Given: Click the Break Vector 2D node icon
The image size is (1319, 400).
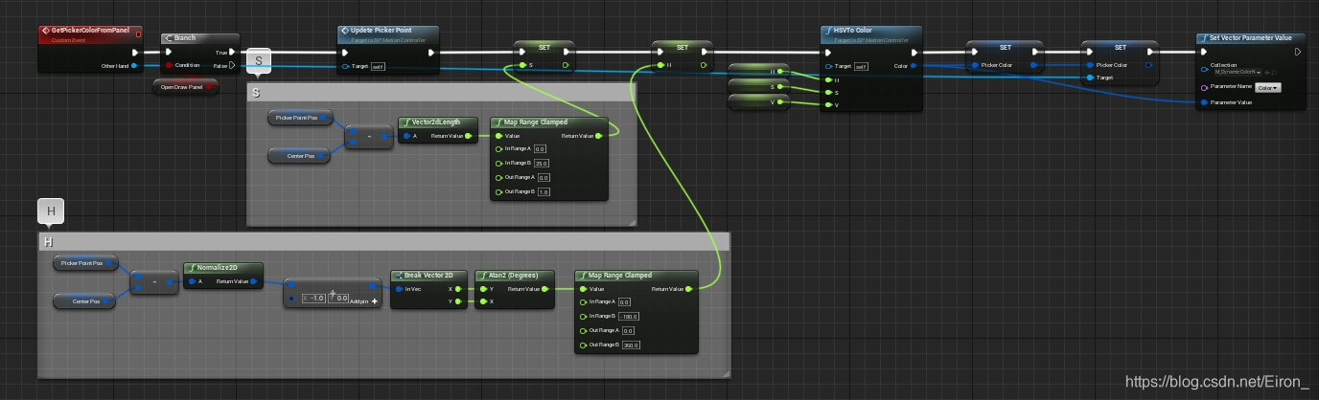Looking at the screenshot, I should 398,276.
